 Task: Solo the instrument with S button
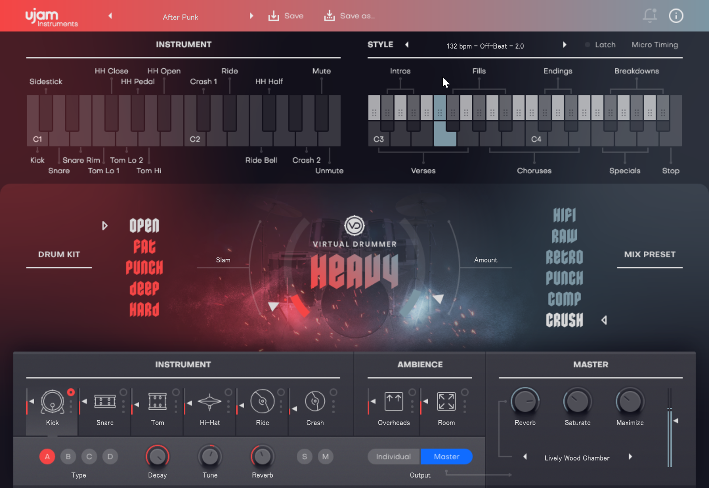pyautogui.click(x=305, y=457)
